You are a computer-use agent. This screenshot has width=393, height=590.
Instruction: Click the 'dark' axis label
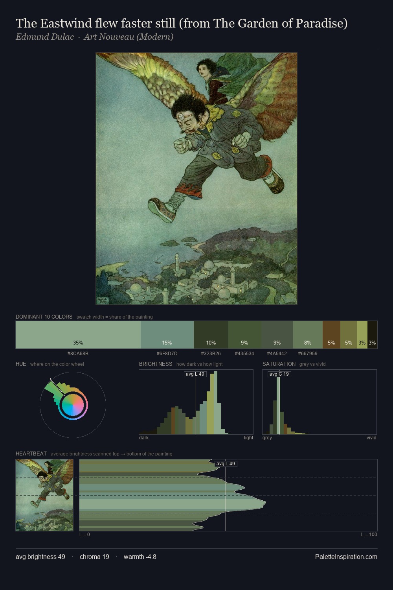point(144,438)
